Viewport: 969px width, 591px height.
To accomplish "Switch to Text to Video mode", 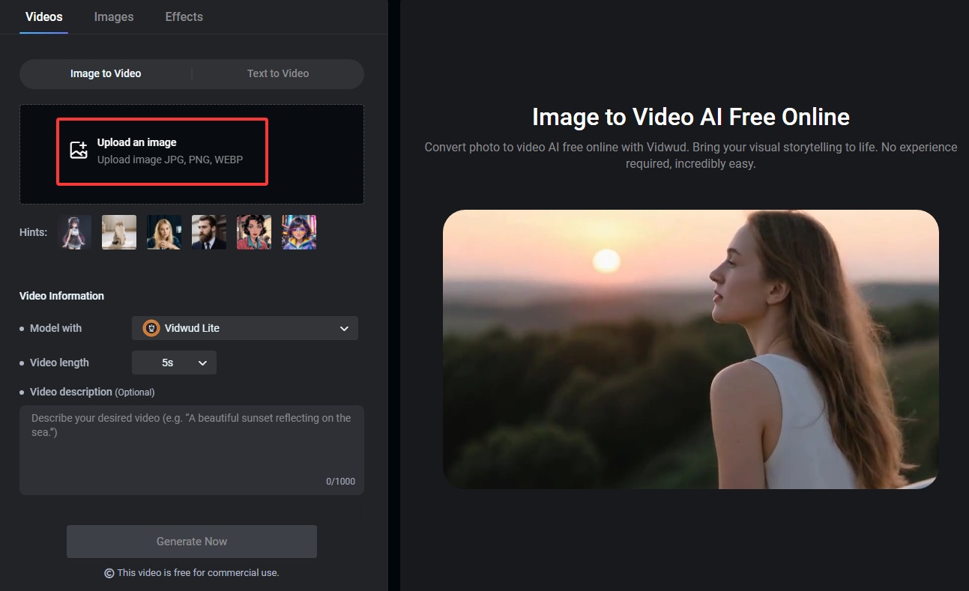I will point(278,73).
